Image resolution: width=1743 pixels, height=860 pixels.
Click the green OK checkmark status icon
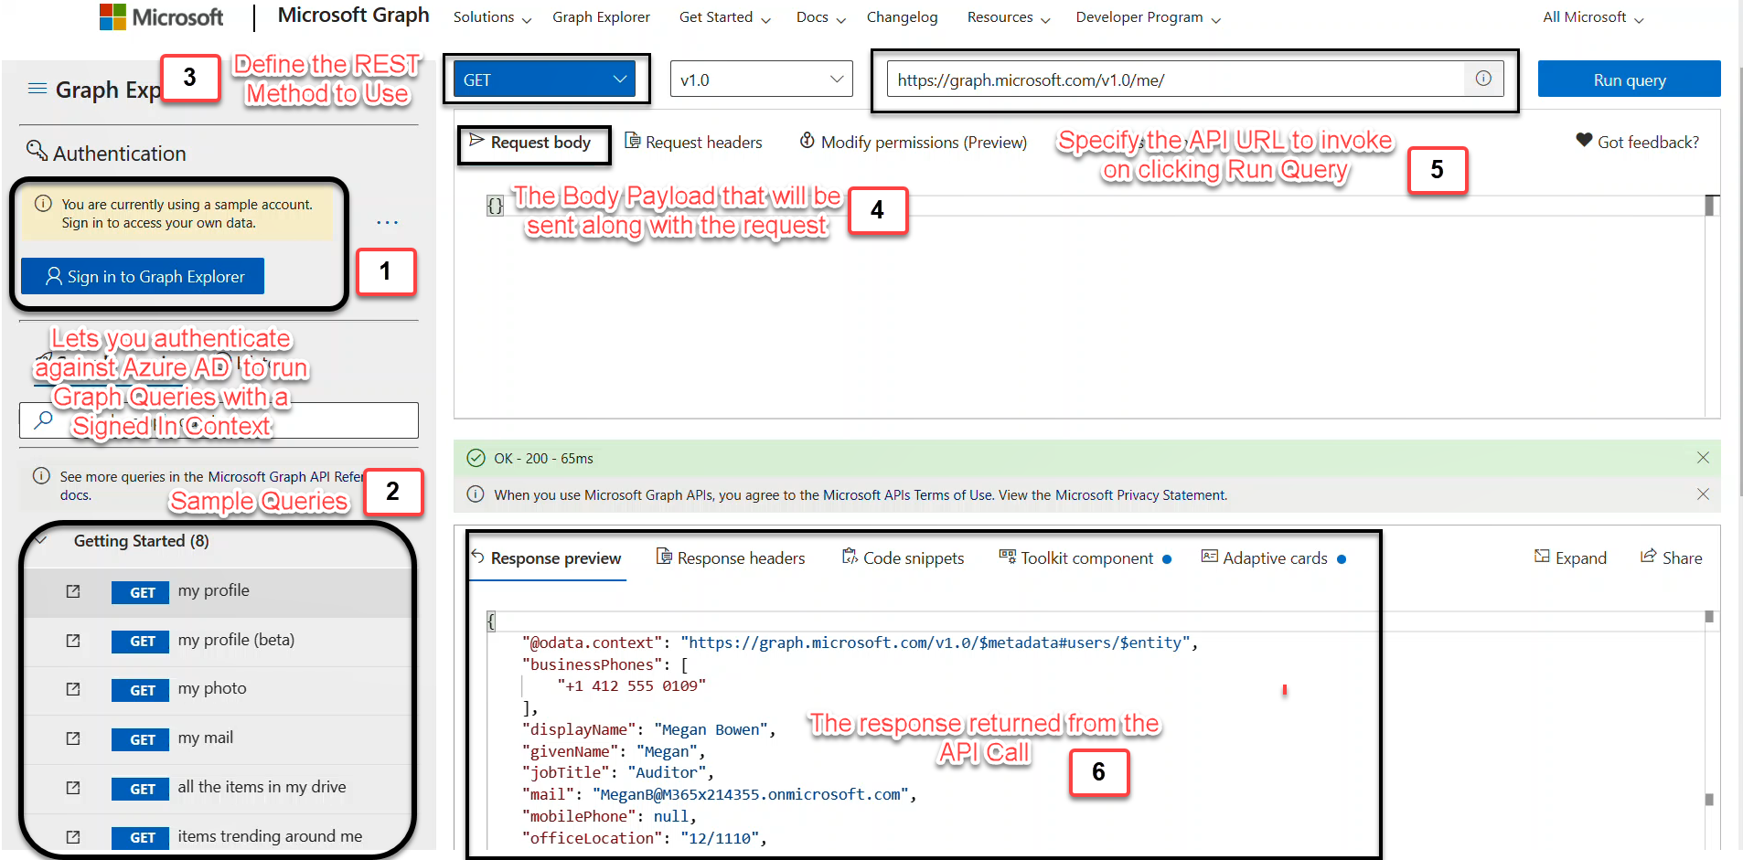[x=476, y=458]
